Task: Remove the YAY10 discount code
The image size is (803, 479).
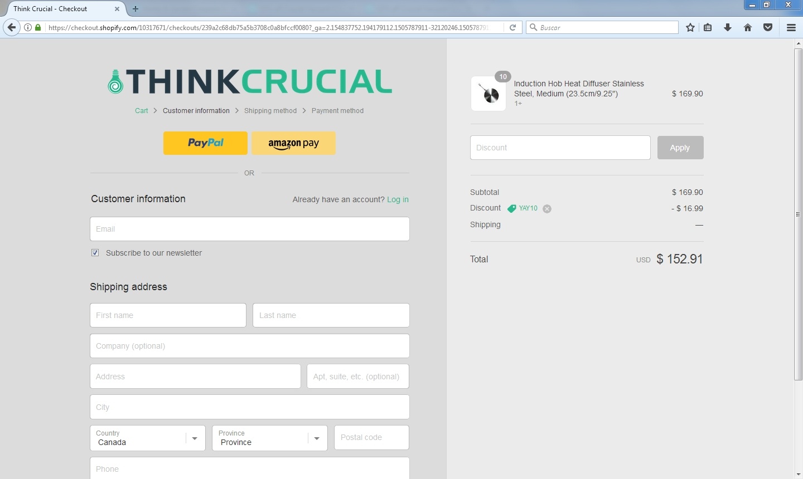Action: pyautogui.click(x=547, y=209)
